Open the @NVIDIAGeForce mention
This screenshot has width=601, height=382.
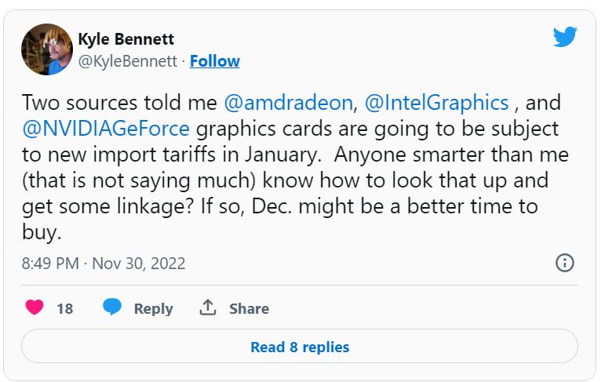pos(106,129)
